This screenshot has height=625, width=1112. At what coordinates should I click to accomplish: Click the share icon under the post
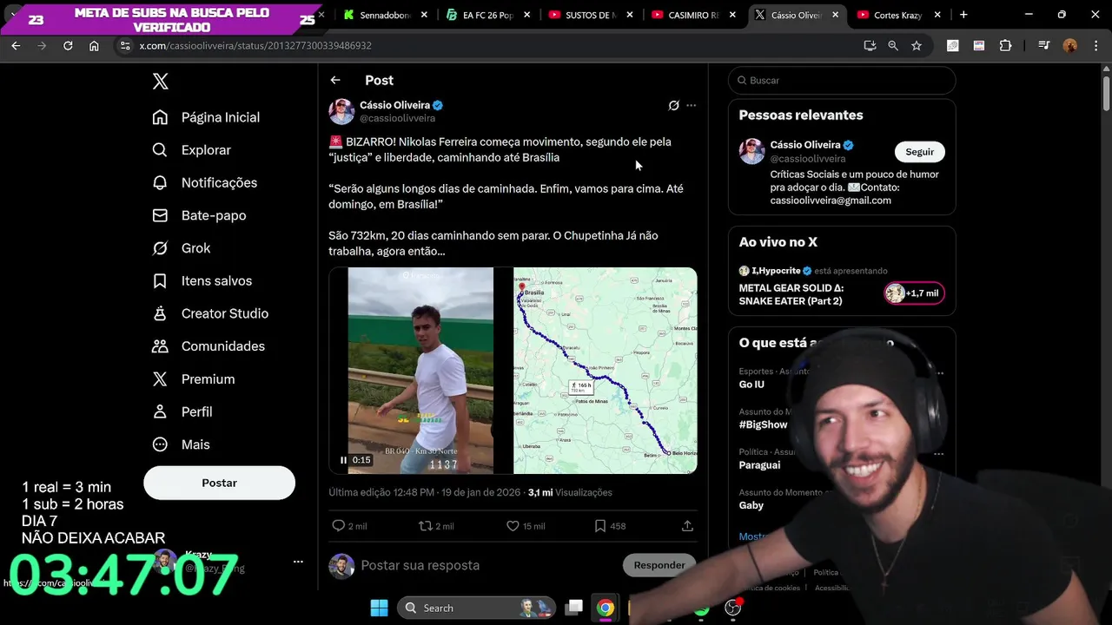pos(687,526)
